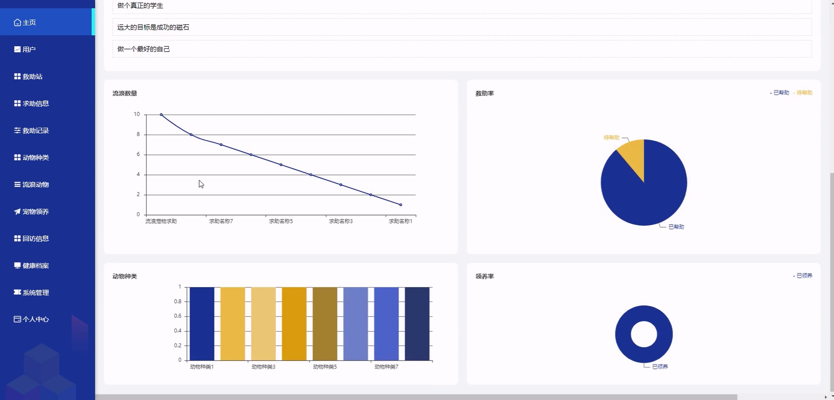Open the 回访信息 menu item
This screenshot has height=400, width=834.
coord(35,238)
